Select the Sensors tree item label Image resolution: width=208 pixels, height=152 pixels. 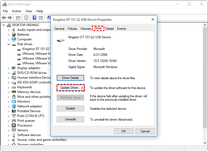coord(23,130)
